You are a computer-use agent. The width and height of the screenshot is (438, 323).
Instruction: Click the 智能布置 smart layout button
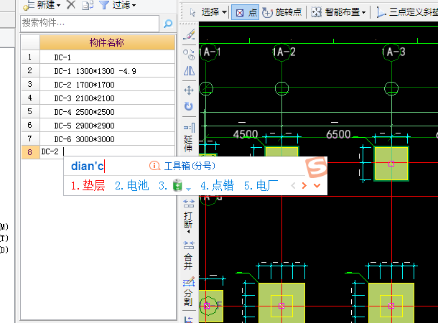coord(335,12)
